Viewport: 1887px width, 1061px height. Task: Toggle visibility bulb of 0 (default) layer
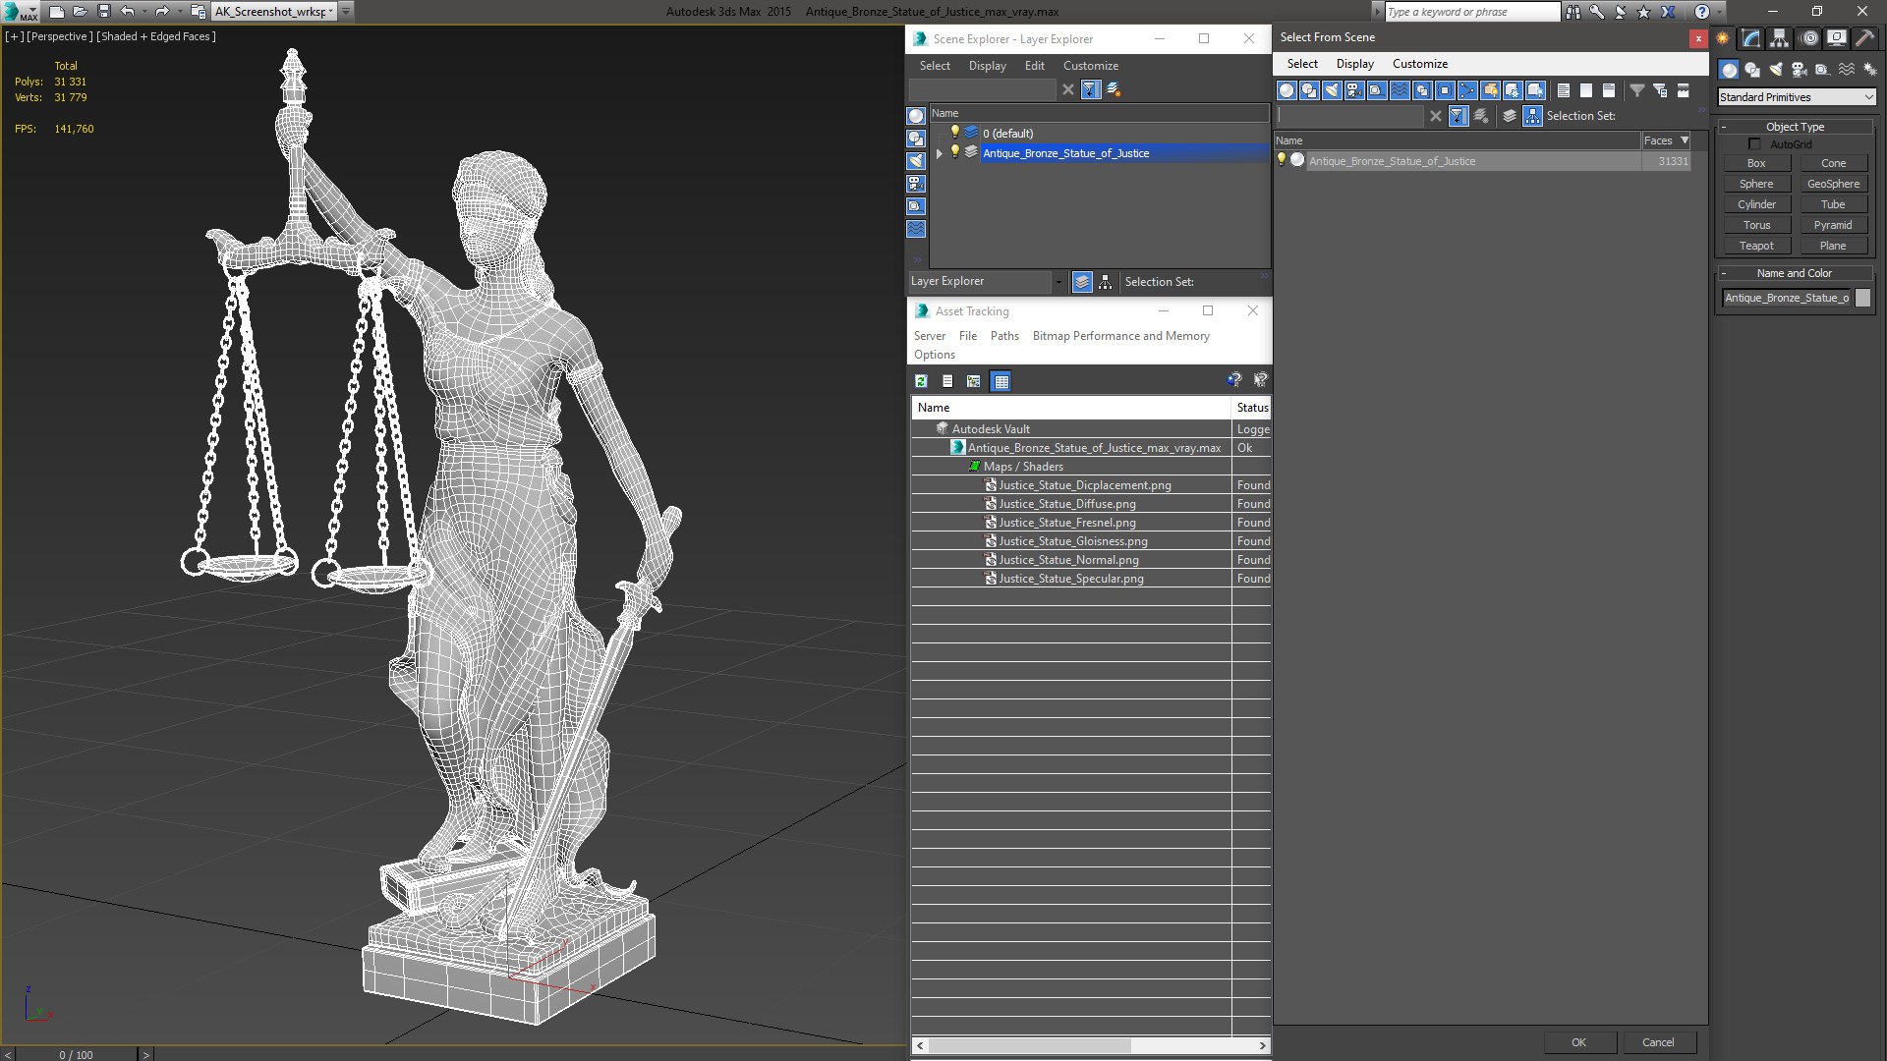click(953, 133)
